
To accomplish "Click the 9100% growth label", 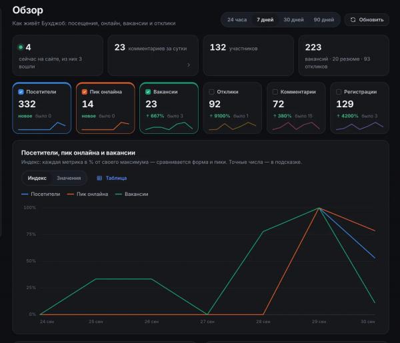I will coord(219,116).
